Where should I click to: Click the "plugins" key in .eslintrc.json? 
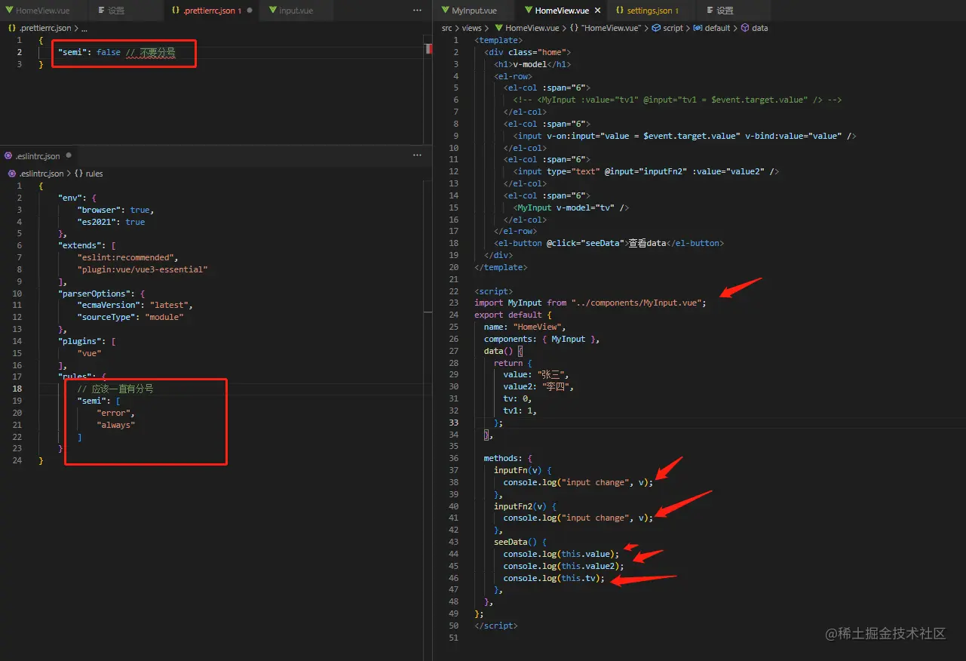point(79,341)
